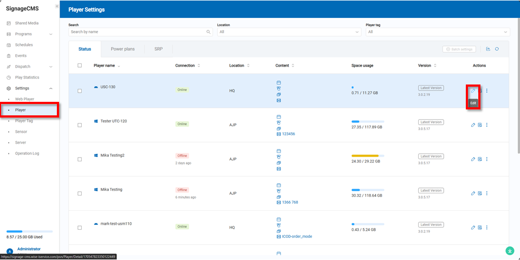The height and width of the screenshot is (260, 520).
Task: Open the ICOD-order_mode content link
Action: [297, 236]
